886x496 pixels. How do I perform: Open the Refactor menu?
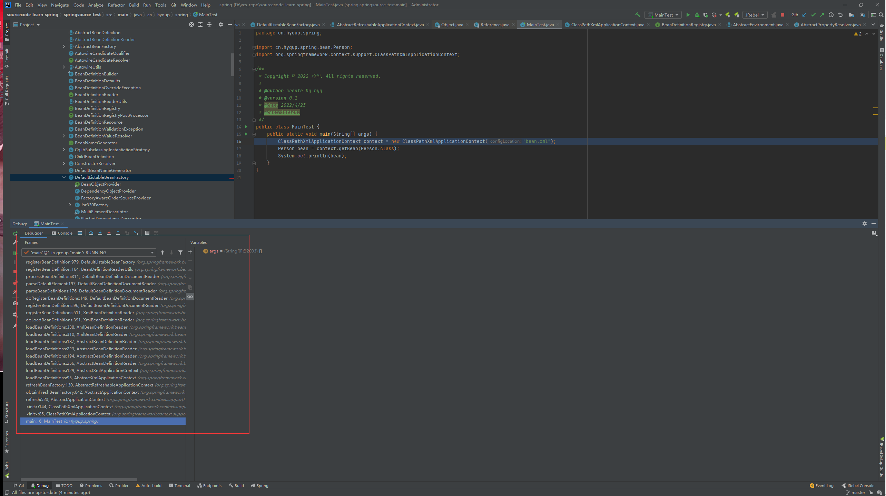[116, 5]
